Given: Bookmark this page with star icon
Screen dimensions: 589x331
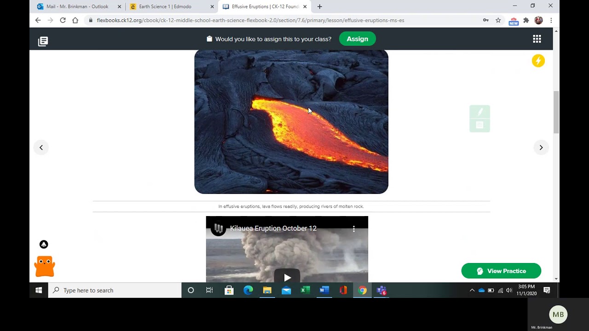Looking at the screenshot, I should (x=498, y=20).
